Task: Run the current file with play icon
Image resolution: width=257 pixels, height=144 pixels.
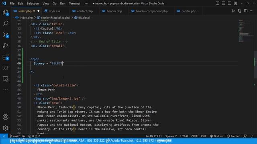Action: click(233, 11)
